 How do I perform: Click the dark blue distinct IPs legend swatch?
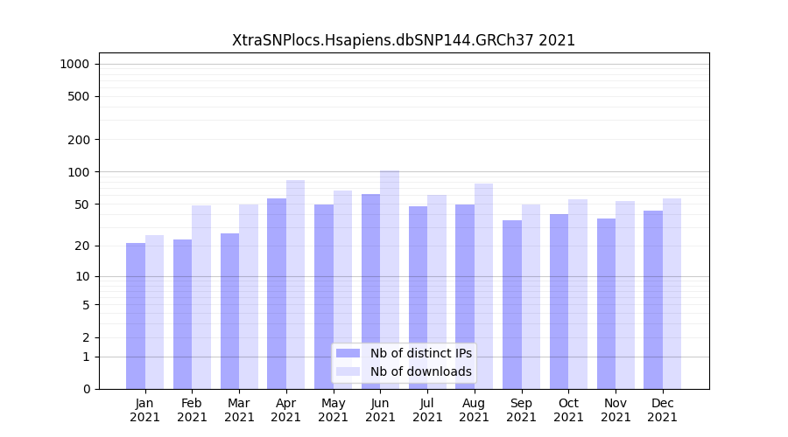pyautogui.click(x=348, y=353)
